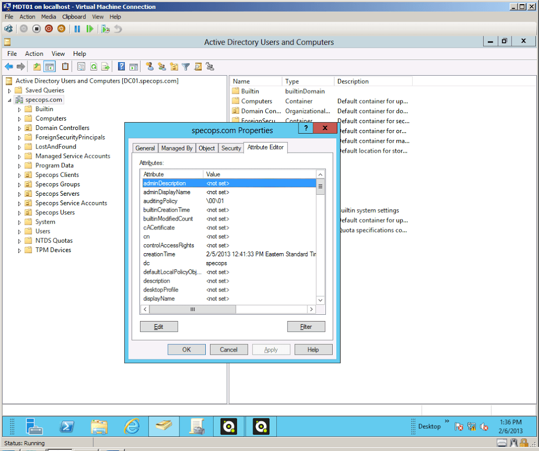
Task: Click the red Shut Down VM icon
Action: 49,29
